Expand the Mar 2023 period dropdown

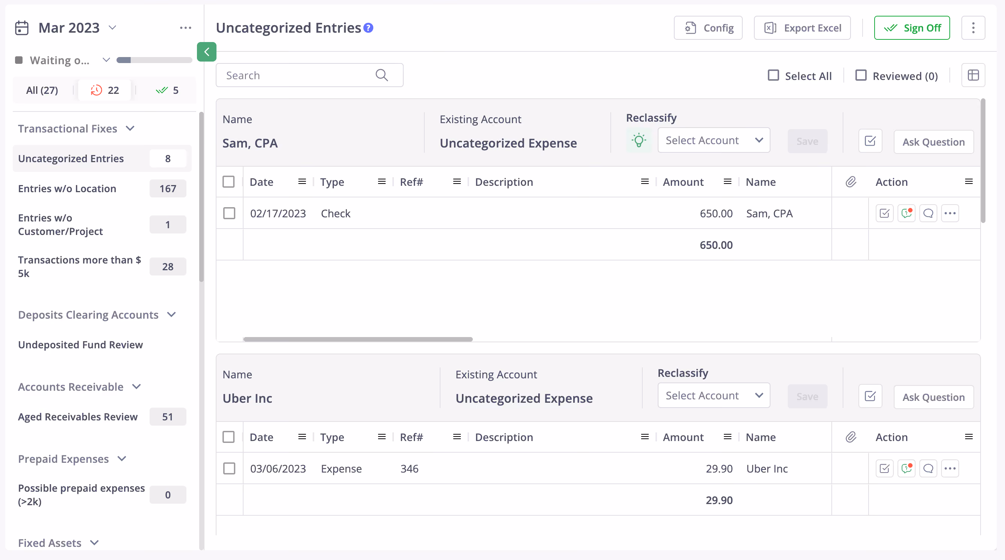112,28
